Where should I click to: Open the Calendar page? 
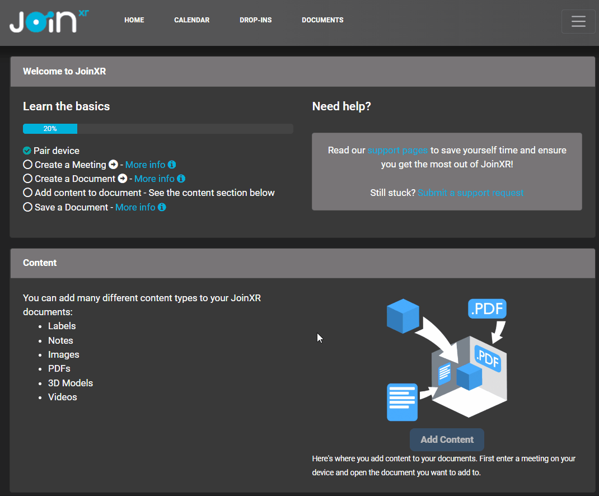[191, 20]
